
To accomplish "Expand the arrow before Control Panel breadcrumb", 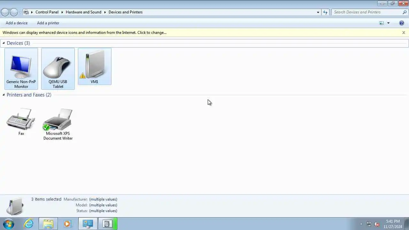I will 32,12.
